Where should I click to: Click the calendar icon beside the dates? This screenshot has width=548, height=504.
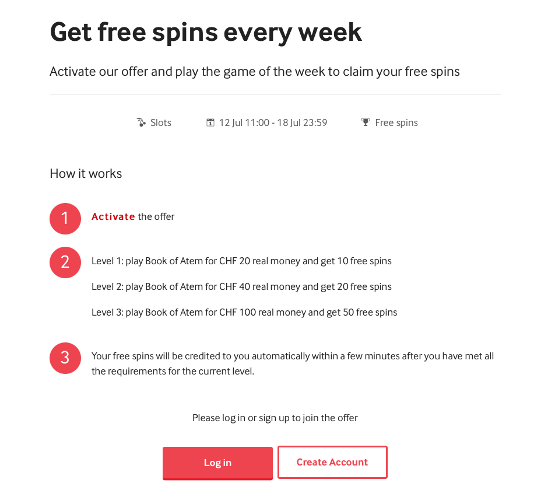click(x=210, y=123)
